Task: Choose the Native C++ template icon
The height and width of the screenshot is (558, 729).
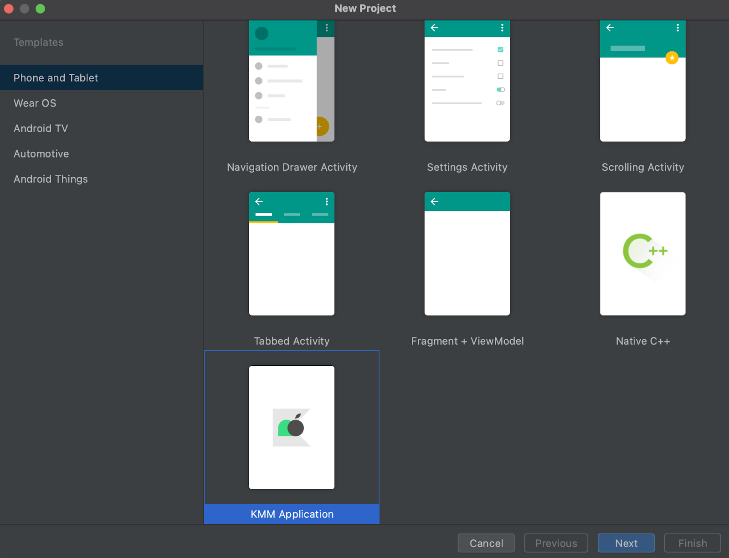Action: [642, 253]
